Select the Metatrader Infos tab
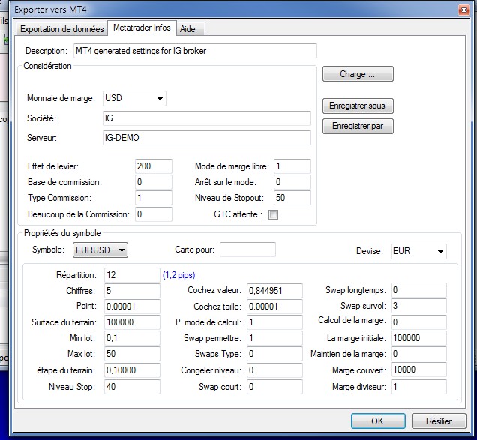The width and height of the screenshot is (477, 440). pos(141,28)
